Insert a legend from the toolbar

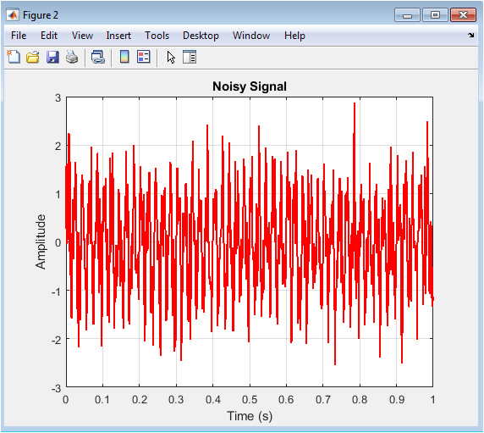(x=144, y=57)
